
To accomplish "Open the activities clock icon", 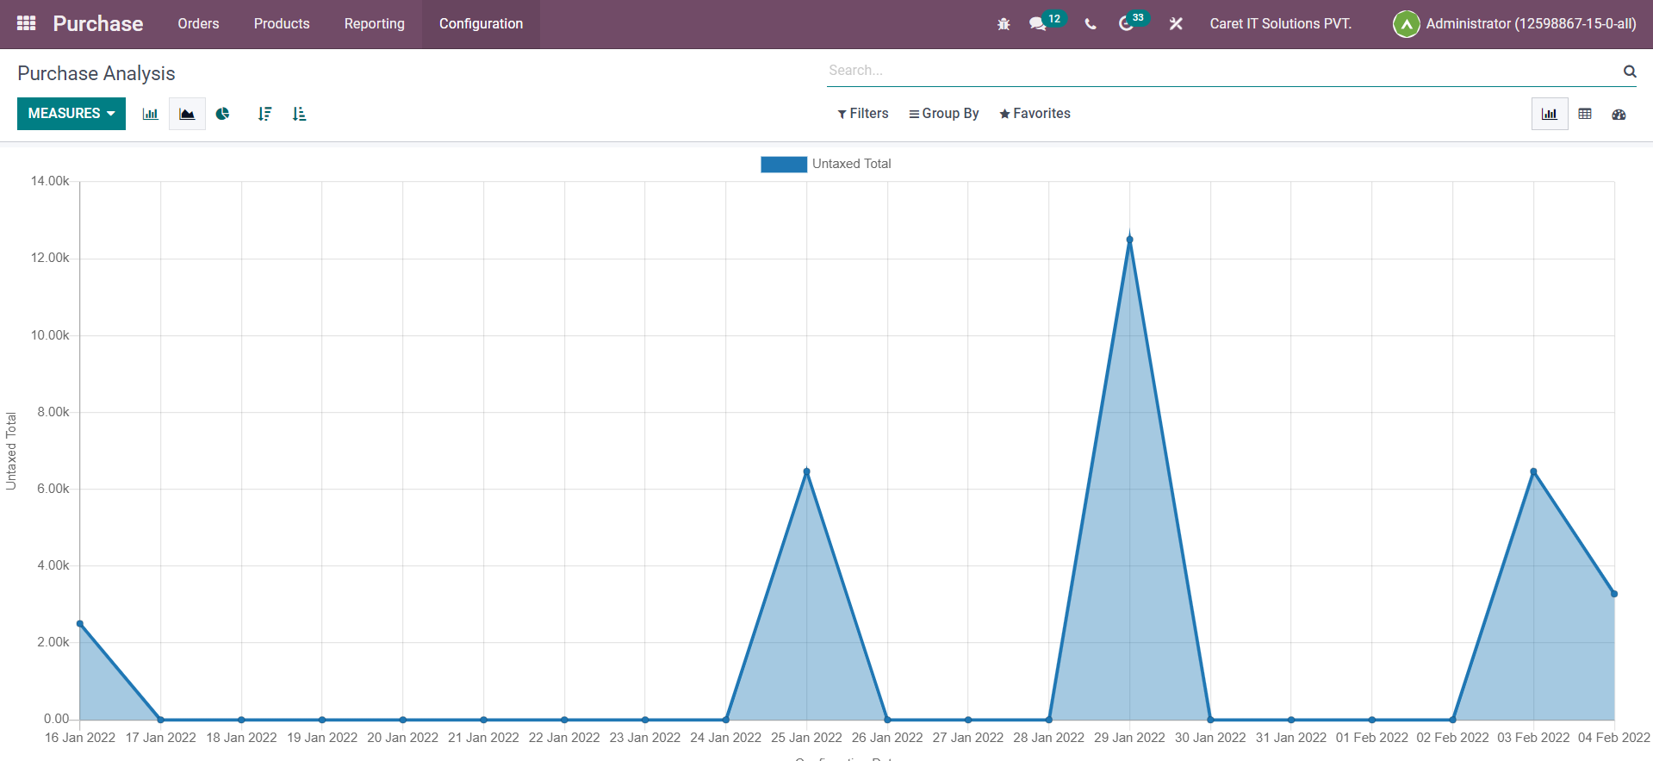I will 1126,24.
